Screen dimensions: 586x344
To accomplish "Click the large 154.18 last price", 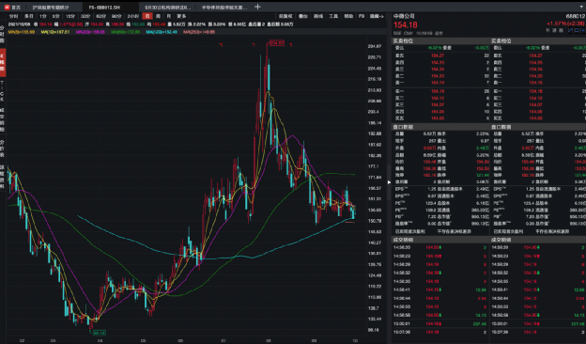I will click(x=405, y=25).
